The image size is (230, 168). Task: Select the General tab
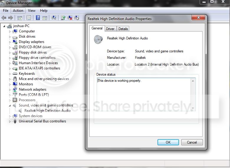tap(97, 28)
